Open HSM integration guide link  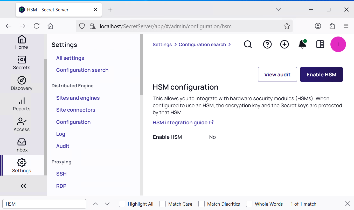183,122
